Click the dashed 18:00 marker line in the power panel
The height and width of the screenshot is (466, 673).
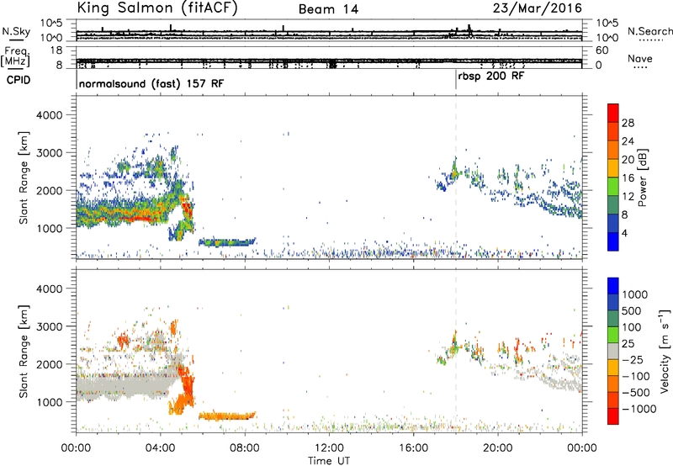click(456, 177)
